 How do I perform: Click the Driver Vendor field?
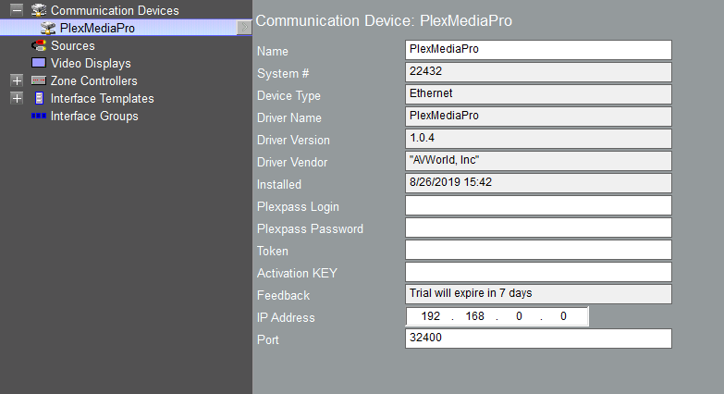click(538, 161)
